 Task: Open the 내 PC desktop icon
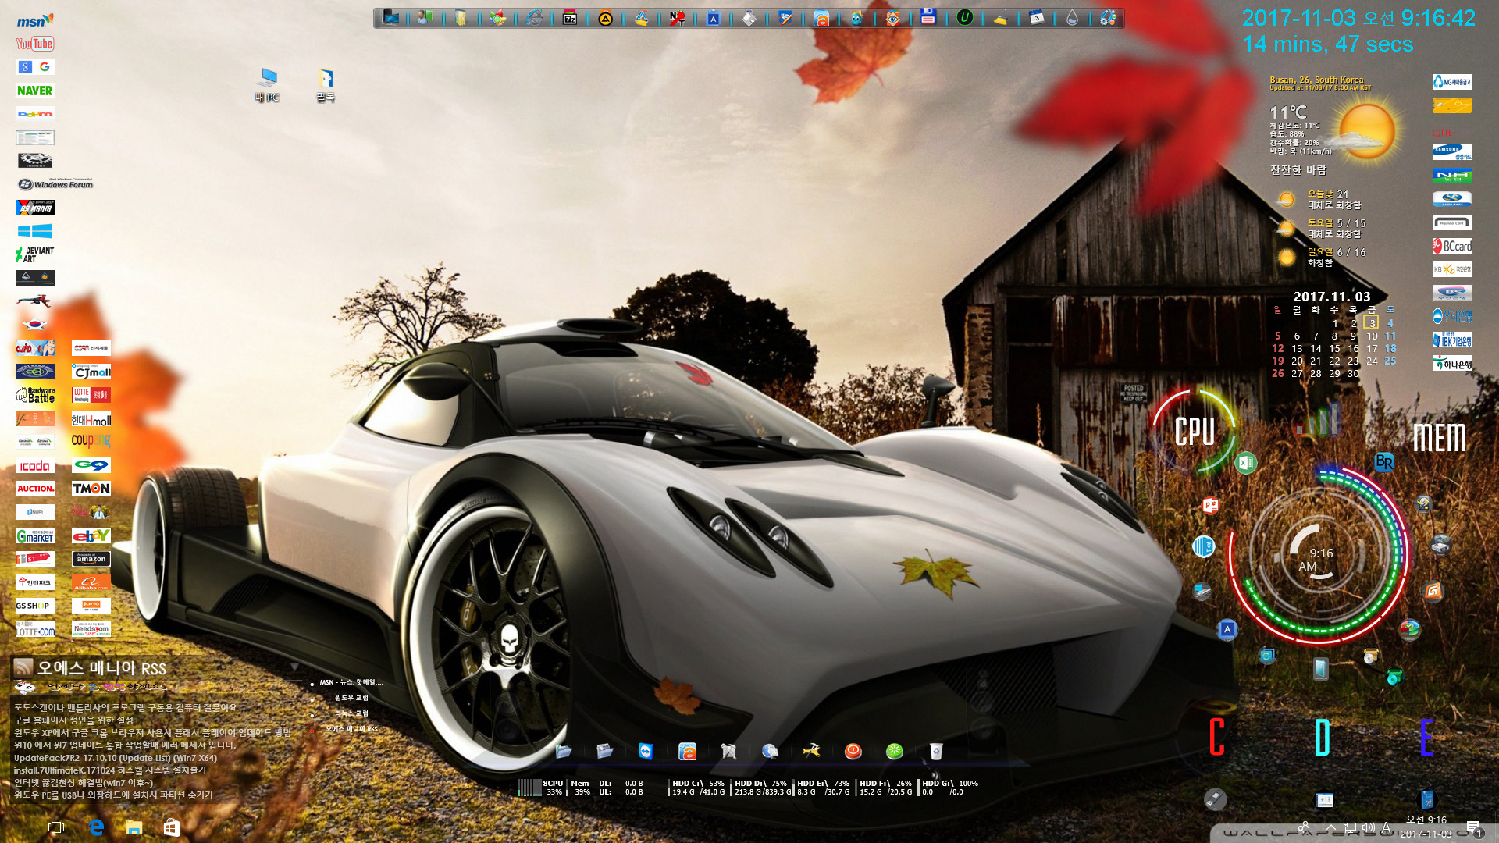click(x=268, y=84)
